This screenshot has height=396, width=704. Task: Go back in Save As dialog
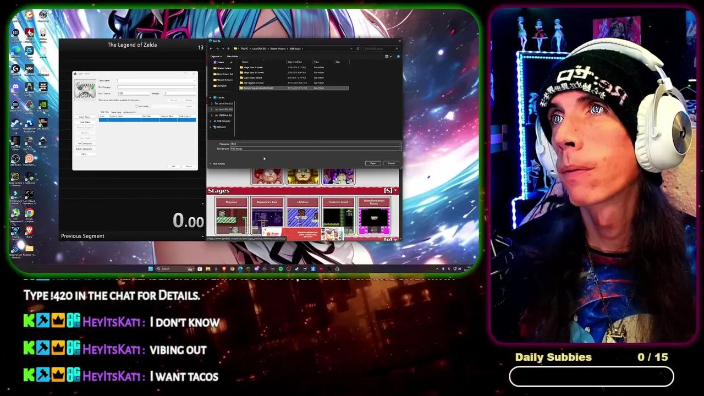tap(211, 48)
